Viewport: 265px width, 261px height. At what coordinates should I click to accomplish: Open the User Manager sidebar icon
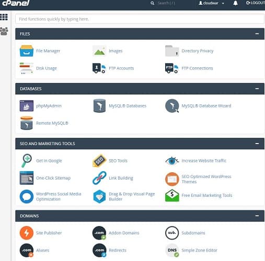coord(4,31)
